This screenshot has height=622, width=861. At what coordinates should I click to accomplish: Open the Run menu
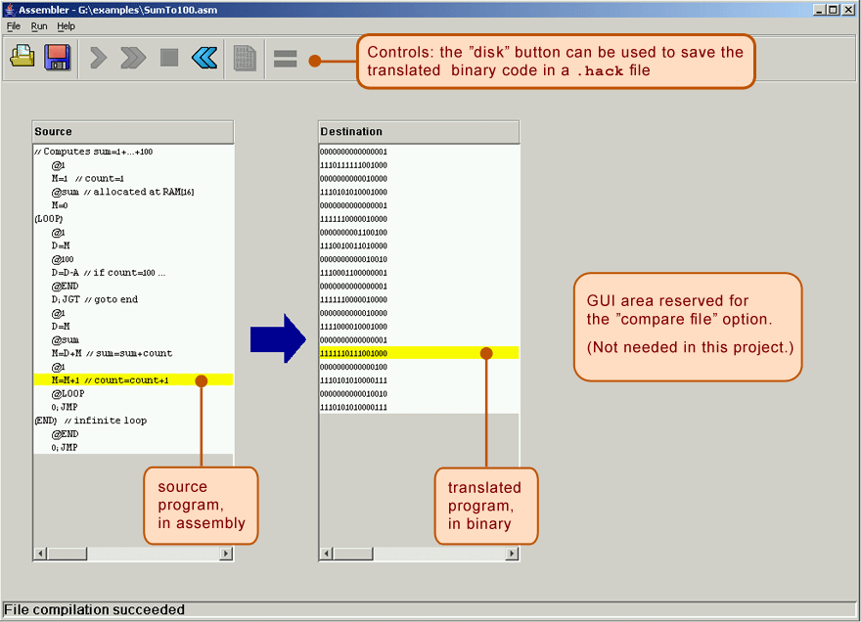coord(38,26)
